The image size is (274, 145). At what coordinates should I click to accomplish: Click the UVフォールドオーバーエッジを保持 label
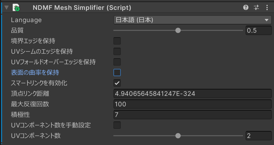53,62
